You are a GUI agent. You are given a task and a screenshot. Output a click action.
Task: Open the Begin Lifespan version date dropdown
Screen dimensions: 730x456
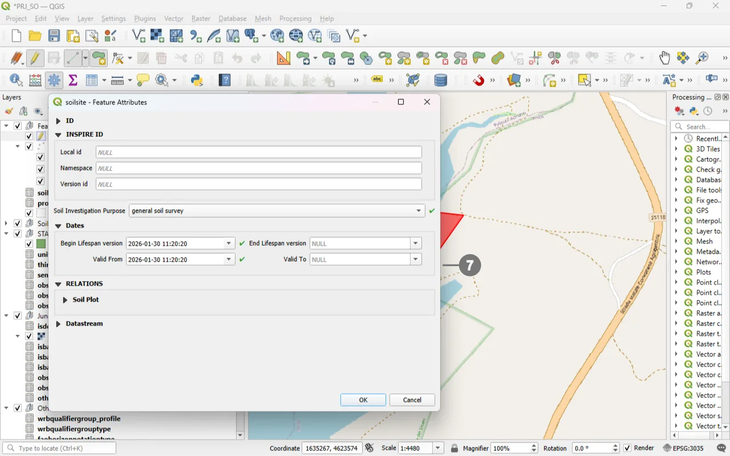(229, 243)
